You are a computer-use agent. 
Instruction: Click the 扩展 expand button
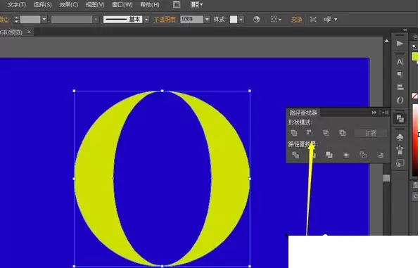[371, 133]
